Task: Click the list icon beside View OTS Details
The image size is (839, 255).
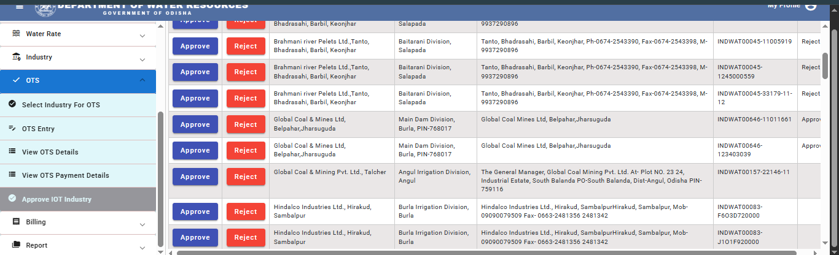Action: [x=12, y=151]
